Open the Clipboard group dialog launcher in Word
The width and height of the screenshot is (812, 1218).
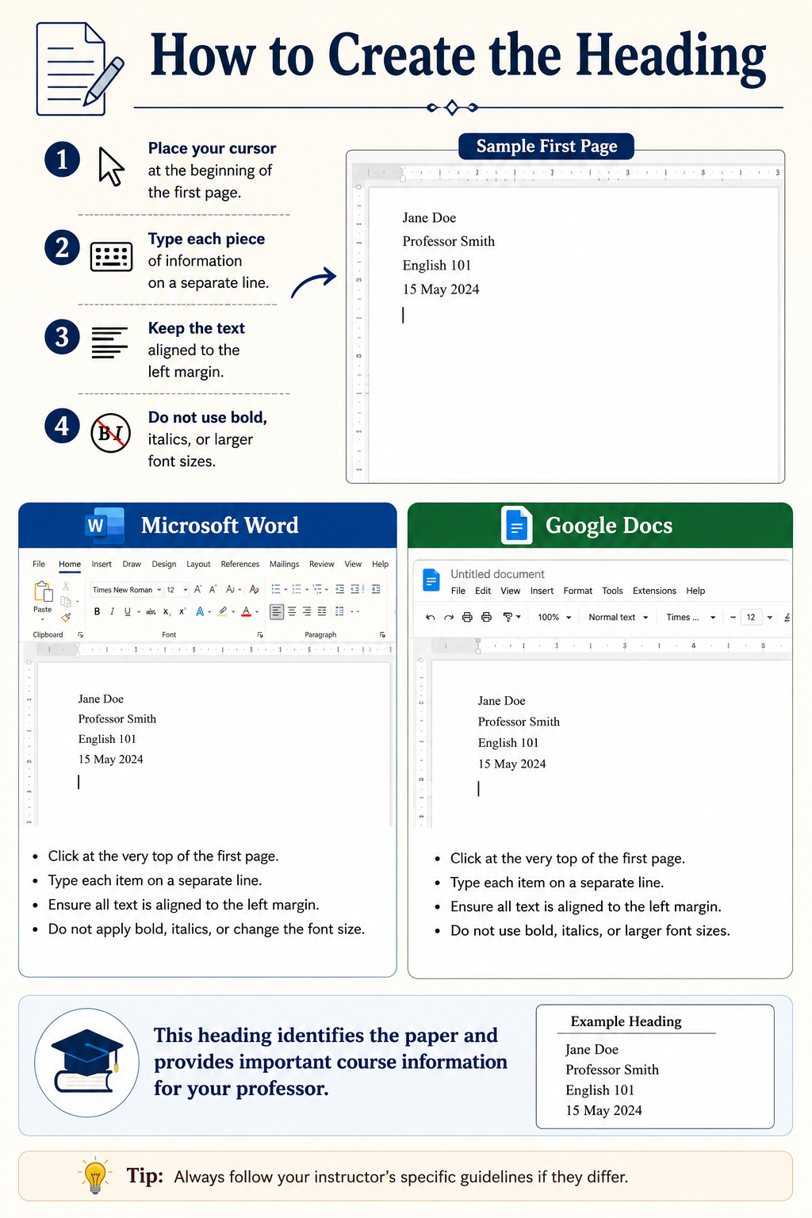click(80, 635)
